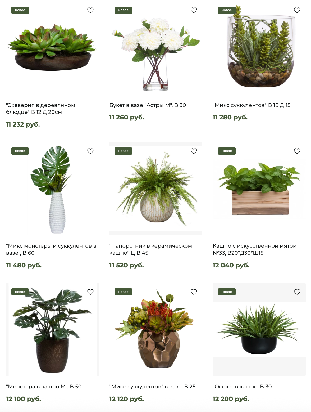Add Папоротник в керамическом кашпо to favorites

coord(194,151)
